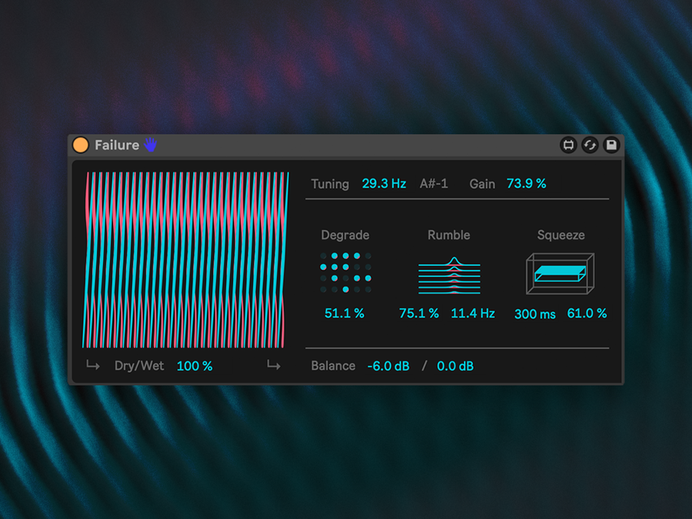Click the hot-swap preset icon
The height and width of the screenshot is (519, 692).
[568, 145]
